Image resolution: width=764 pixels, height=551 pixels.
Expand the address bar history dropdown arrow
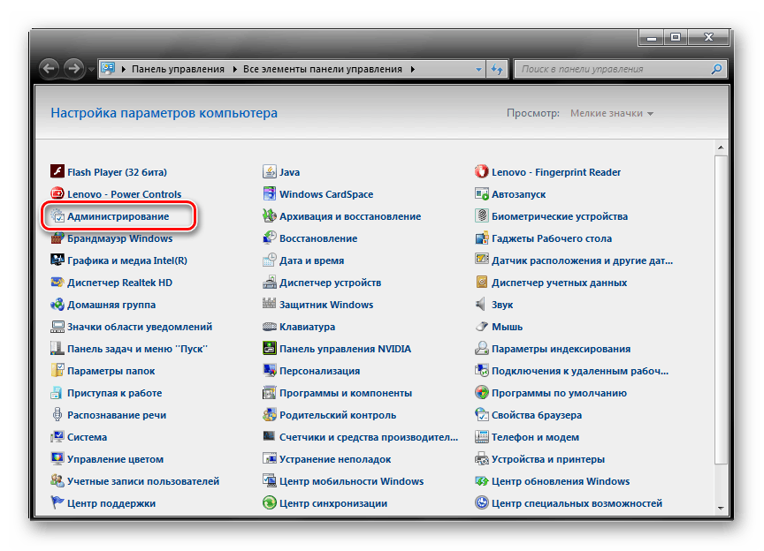pyautogui.click(x=478, y=69)
